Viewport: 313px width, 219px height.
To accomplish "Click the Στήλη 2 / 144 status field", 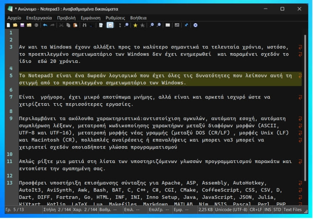I will (57, 210).
